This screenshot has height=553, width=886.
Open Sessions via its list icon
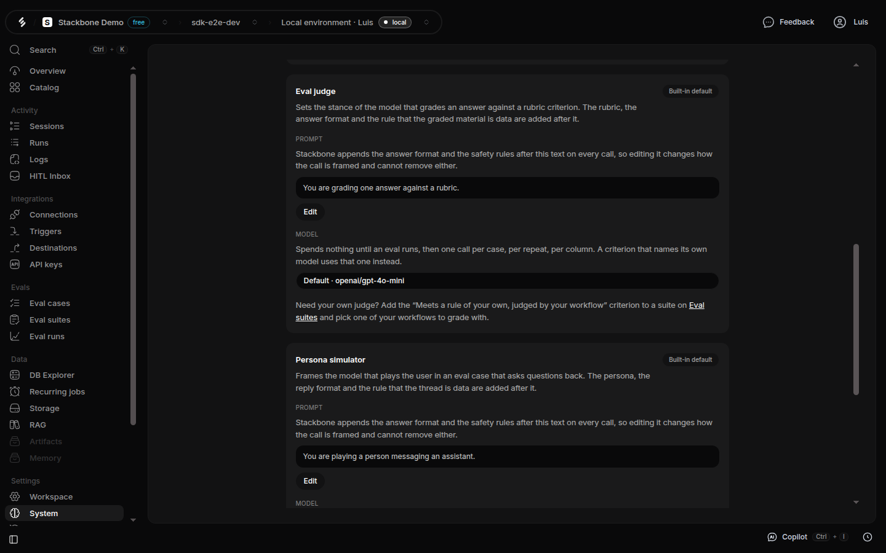(x=15, y=126)
